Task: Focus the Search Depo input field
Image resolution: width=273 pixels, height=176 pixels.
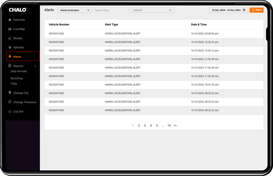Action: coord(111,10)
